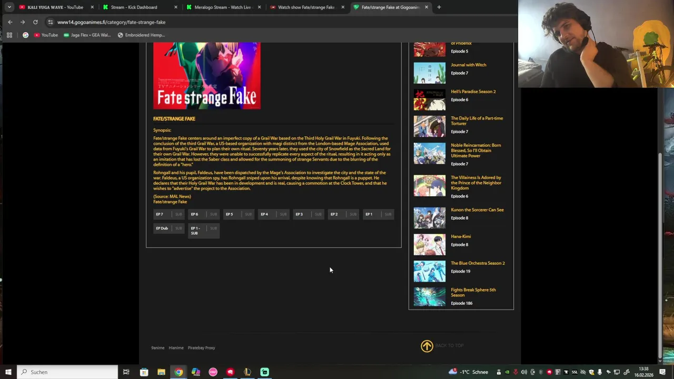Open the Meralogo Stream tab

click(223, 7)
